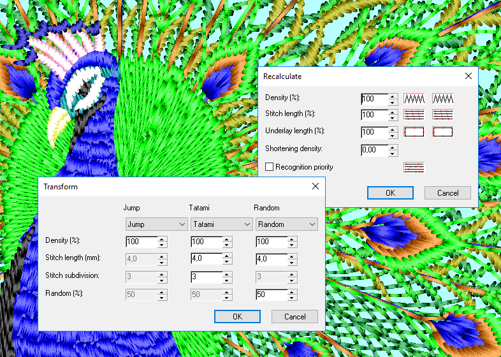Increase Recalculate Stitch length (%) value
This screenshot has height=357, width=501.
[x=393, y=112]
